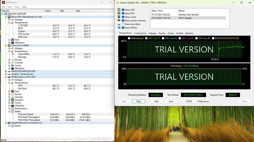Click the Micro-Star International motherboard icon
Viewport: 254px width, 142px height.
point(9,17)
